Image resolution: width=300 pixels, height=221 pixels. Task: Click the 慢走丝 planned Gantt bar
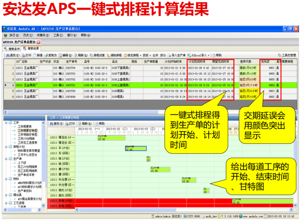111,138
